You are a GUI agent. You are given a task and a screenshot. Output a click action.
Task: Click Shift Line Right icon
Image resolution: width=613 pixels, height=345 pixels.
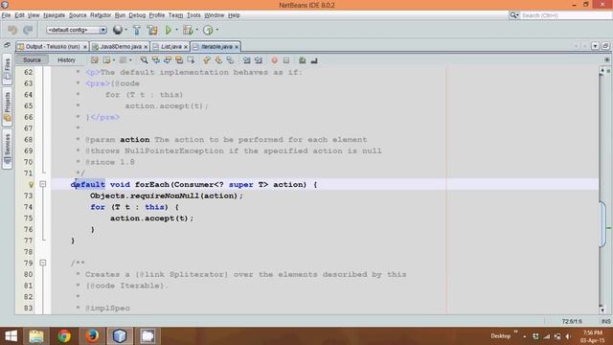point(259,60)
